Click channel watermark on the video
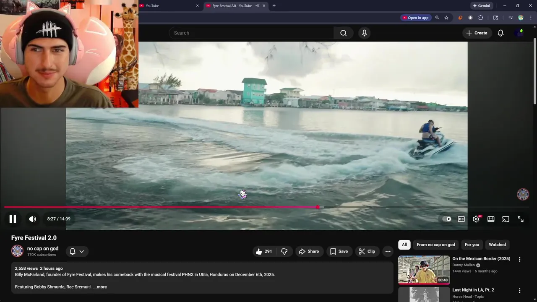The height and width of the screenshot is (302, 537). (523, 194)
